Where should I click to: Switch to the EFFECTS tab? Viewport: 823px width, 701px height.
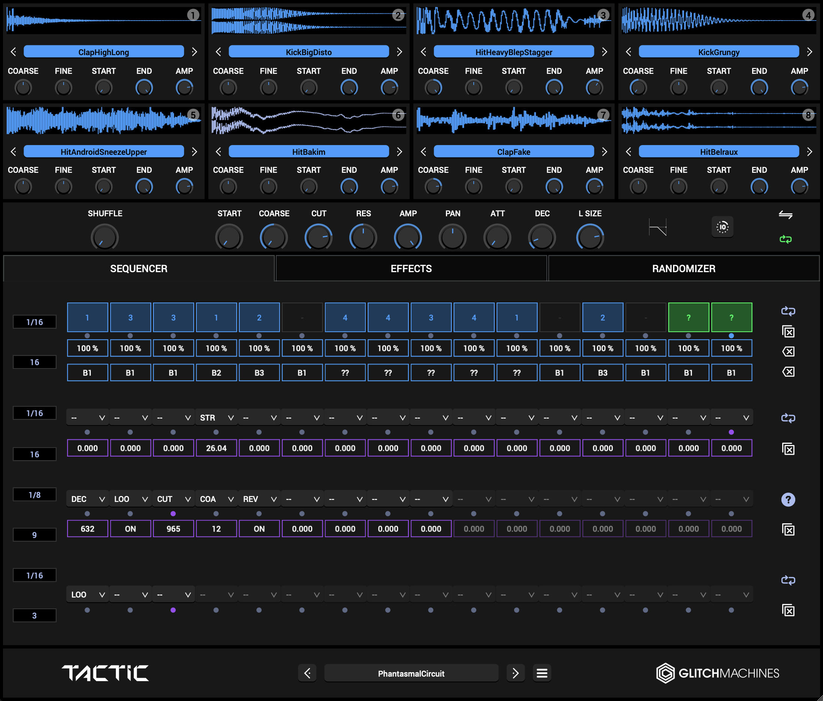click(x=411, y=268)
